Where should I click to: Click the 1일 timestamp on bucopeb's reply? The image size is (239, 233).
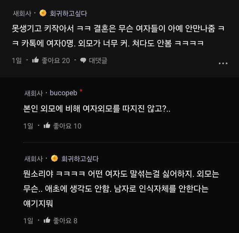pyautogui.click(x=28, y=126)
